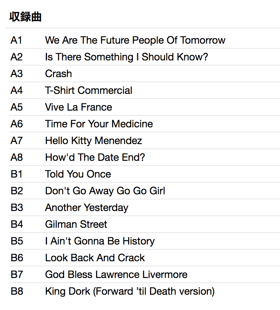
Task: Click "Is There Something I Should Know?" title
Action: tap(126, 57)
